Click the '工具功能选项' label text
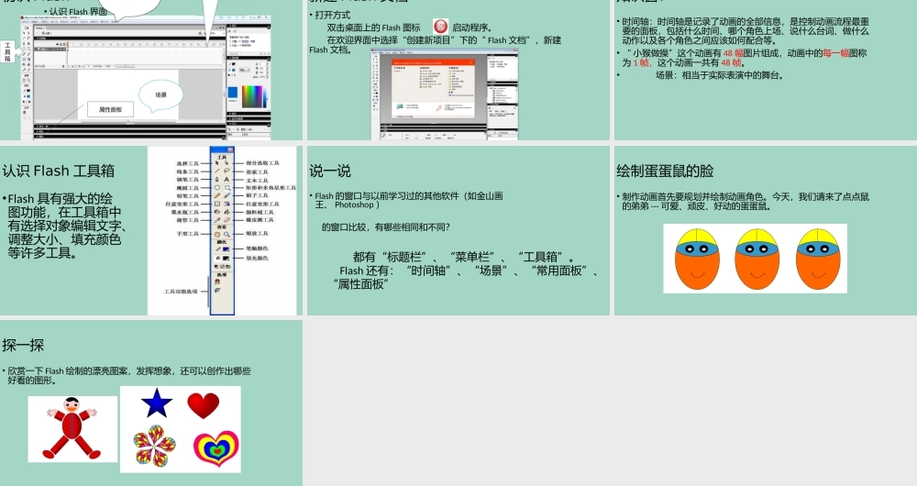 [181, 292]
